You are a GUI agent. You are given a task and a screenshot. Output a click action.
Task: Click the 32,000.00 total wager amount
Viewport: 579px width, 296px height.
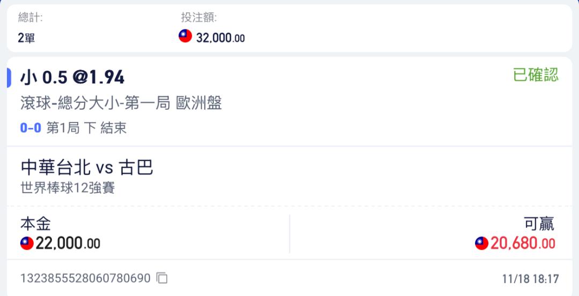tap(220, 37)
